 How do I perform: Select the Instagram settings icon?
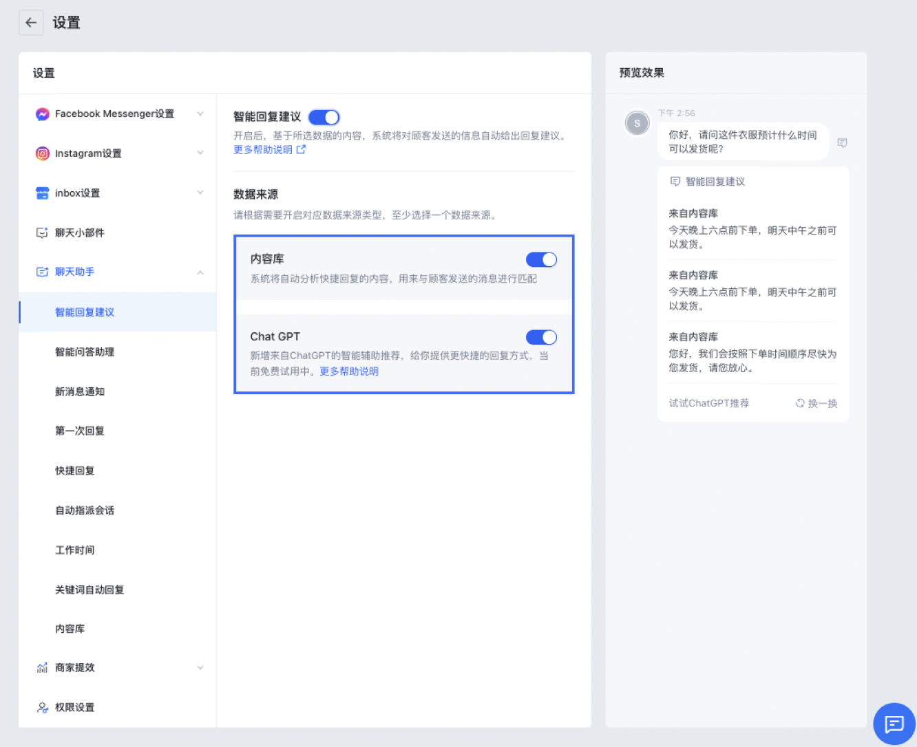(x=42, y=153)
